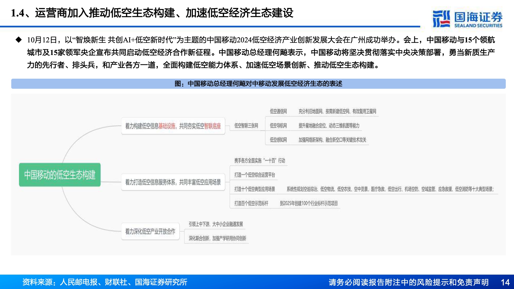Click the risk disclaimer 请务必阅读报告附注
The image size is (514, 289).
point(409,282)
